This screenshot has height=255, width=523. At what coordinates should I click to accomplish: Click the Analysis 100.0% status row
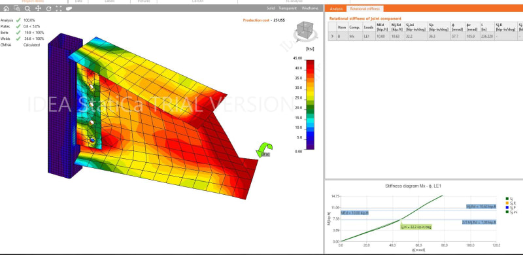(x=18, y=20)
